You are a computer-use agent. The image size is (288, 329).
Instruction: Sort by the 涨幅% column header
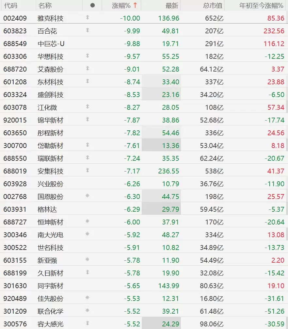point(121,6)
